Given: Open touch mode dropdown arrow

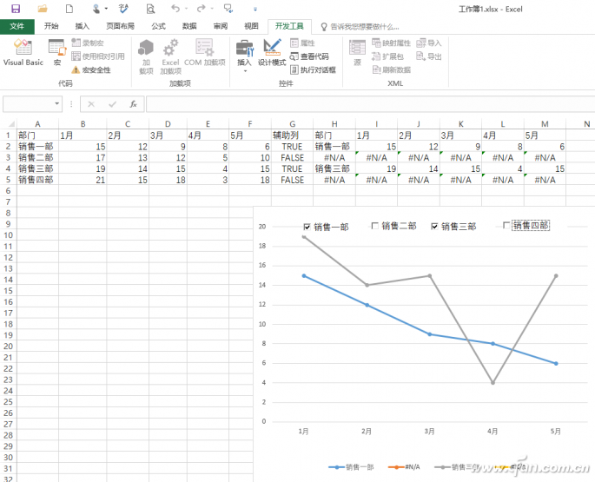Looking at the screenshot, I should coord(106,9).
